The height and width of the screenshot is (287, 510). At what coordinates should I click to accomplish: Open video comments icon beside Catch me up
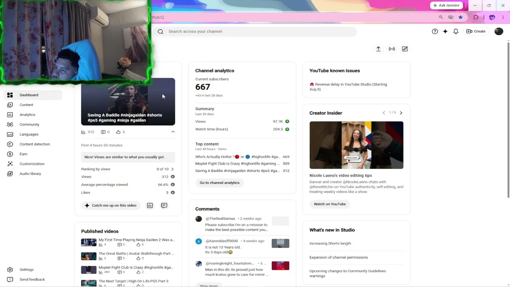(164, 205)
